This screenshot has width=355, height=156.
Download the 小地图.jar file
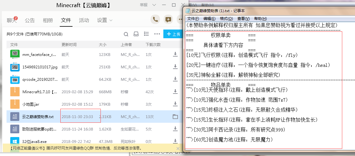[x=175, y=104]
